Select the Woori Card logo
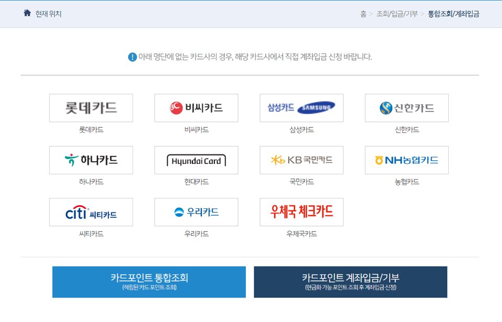Image resolution: width=502 pixels, height=322 pixels. (196, 212)
